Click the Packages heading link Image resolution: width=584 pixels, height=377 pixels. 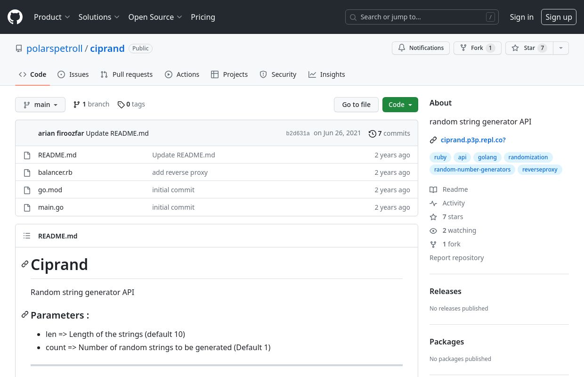click(x=446, y=342)
